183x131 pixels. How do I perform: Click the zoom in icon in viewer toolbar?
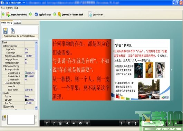[x=87, y=123]
